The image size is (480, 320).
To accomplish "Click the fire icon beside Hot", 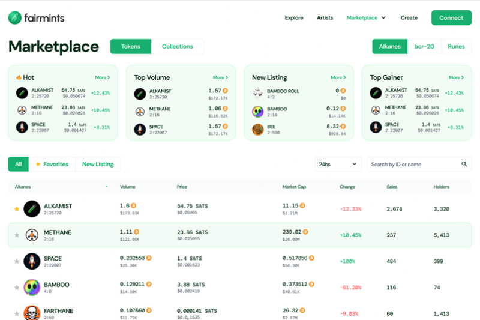I will click(19, 77).
